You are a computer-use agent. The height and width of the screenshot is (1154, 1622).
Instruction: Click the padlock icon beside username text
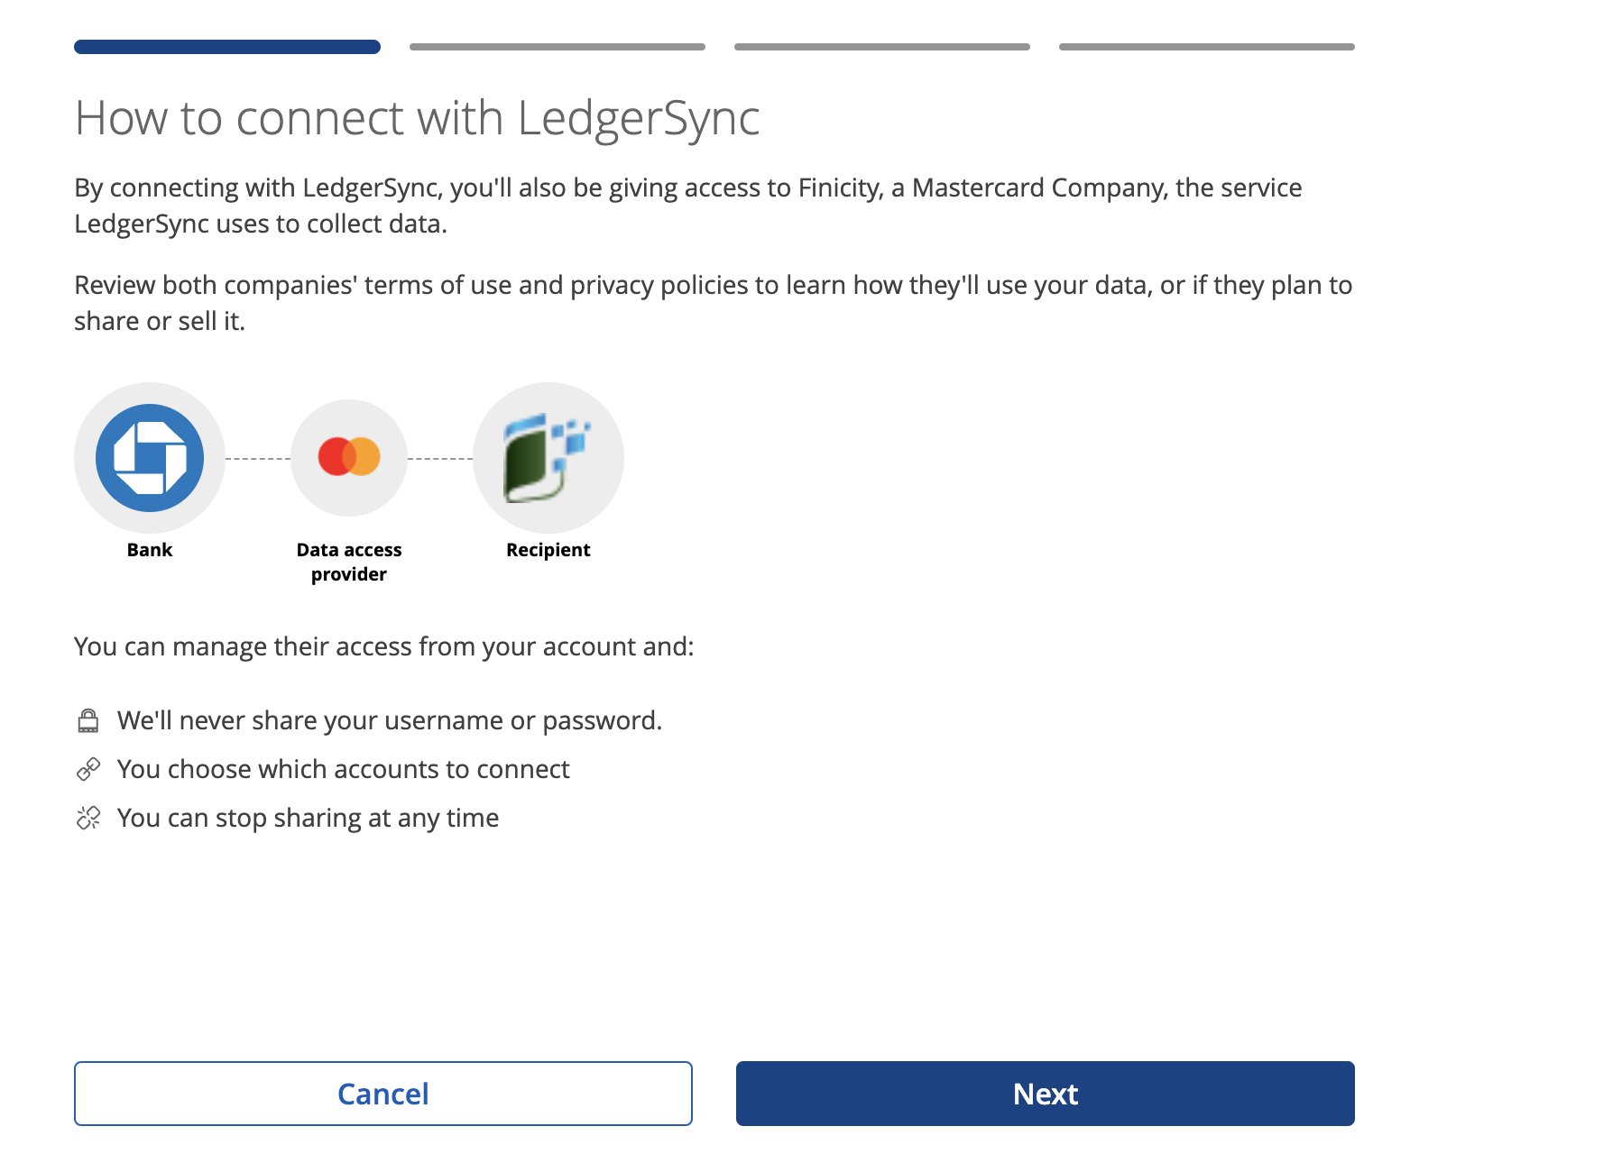[x=88, y=720]
